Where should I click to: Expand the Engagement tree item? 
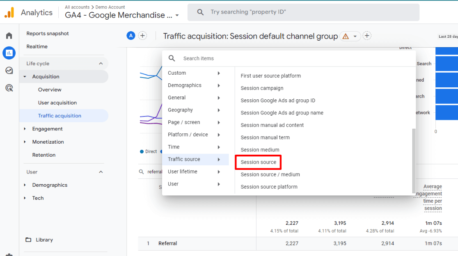pos(25,129)
